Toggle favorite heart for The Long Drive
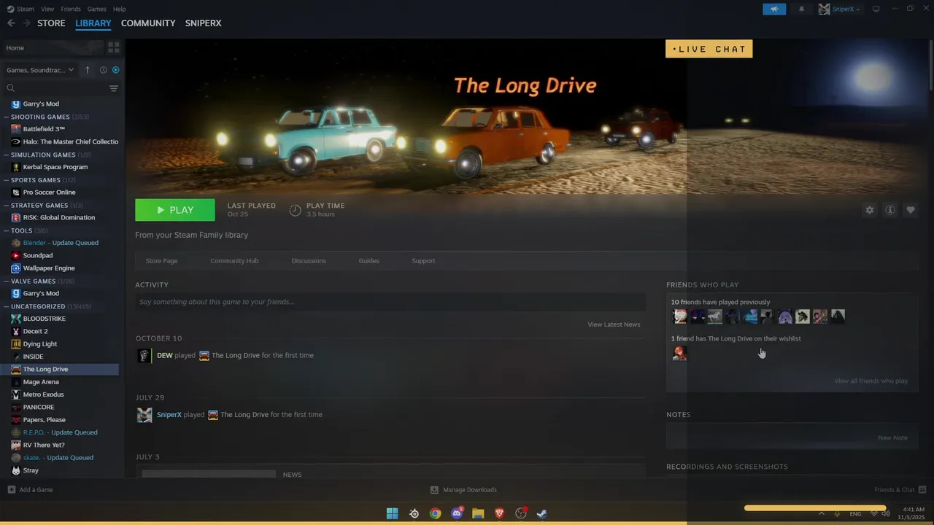 911,210
